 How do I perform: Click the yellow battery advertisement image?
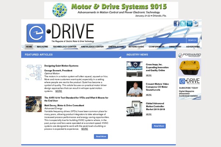tap(190, 67)
